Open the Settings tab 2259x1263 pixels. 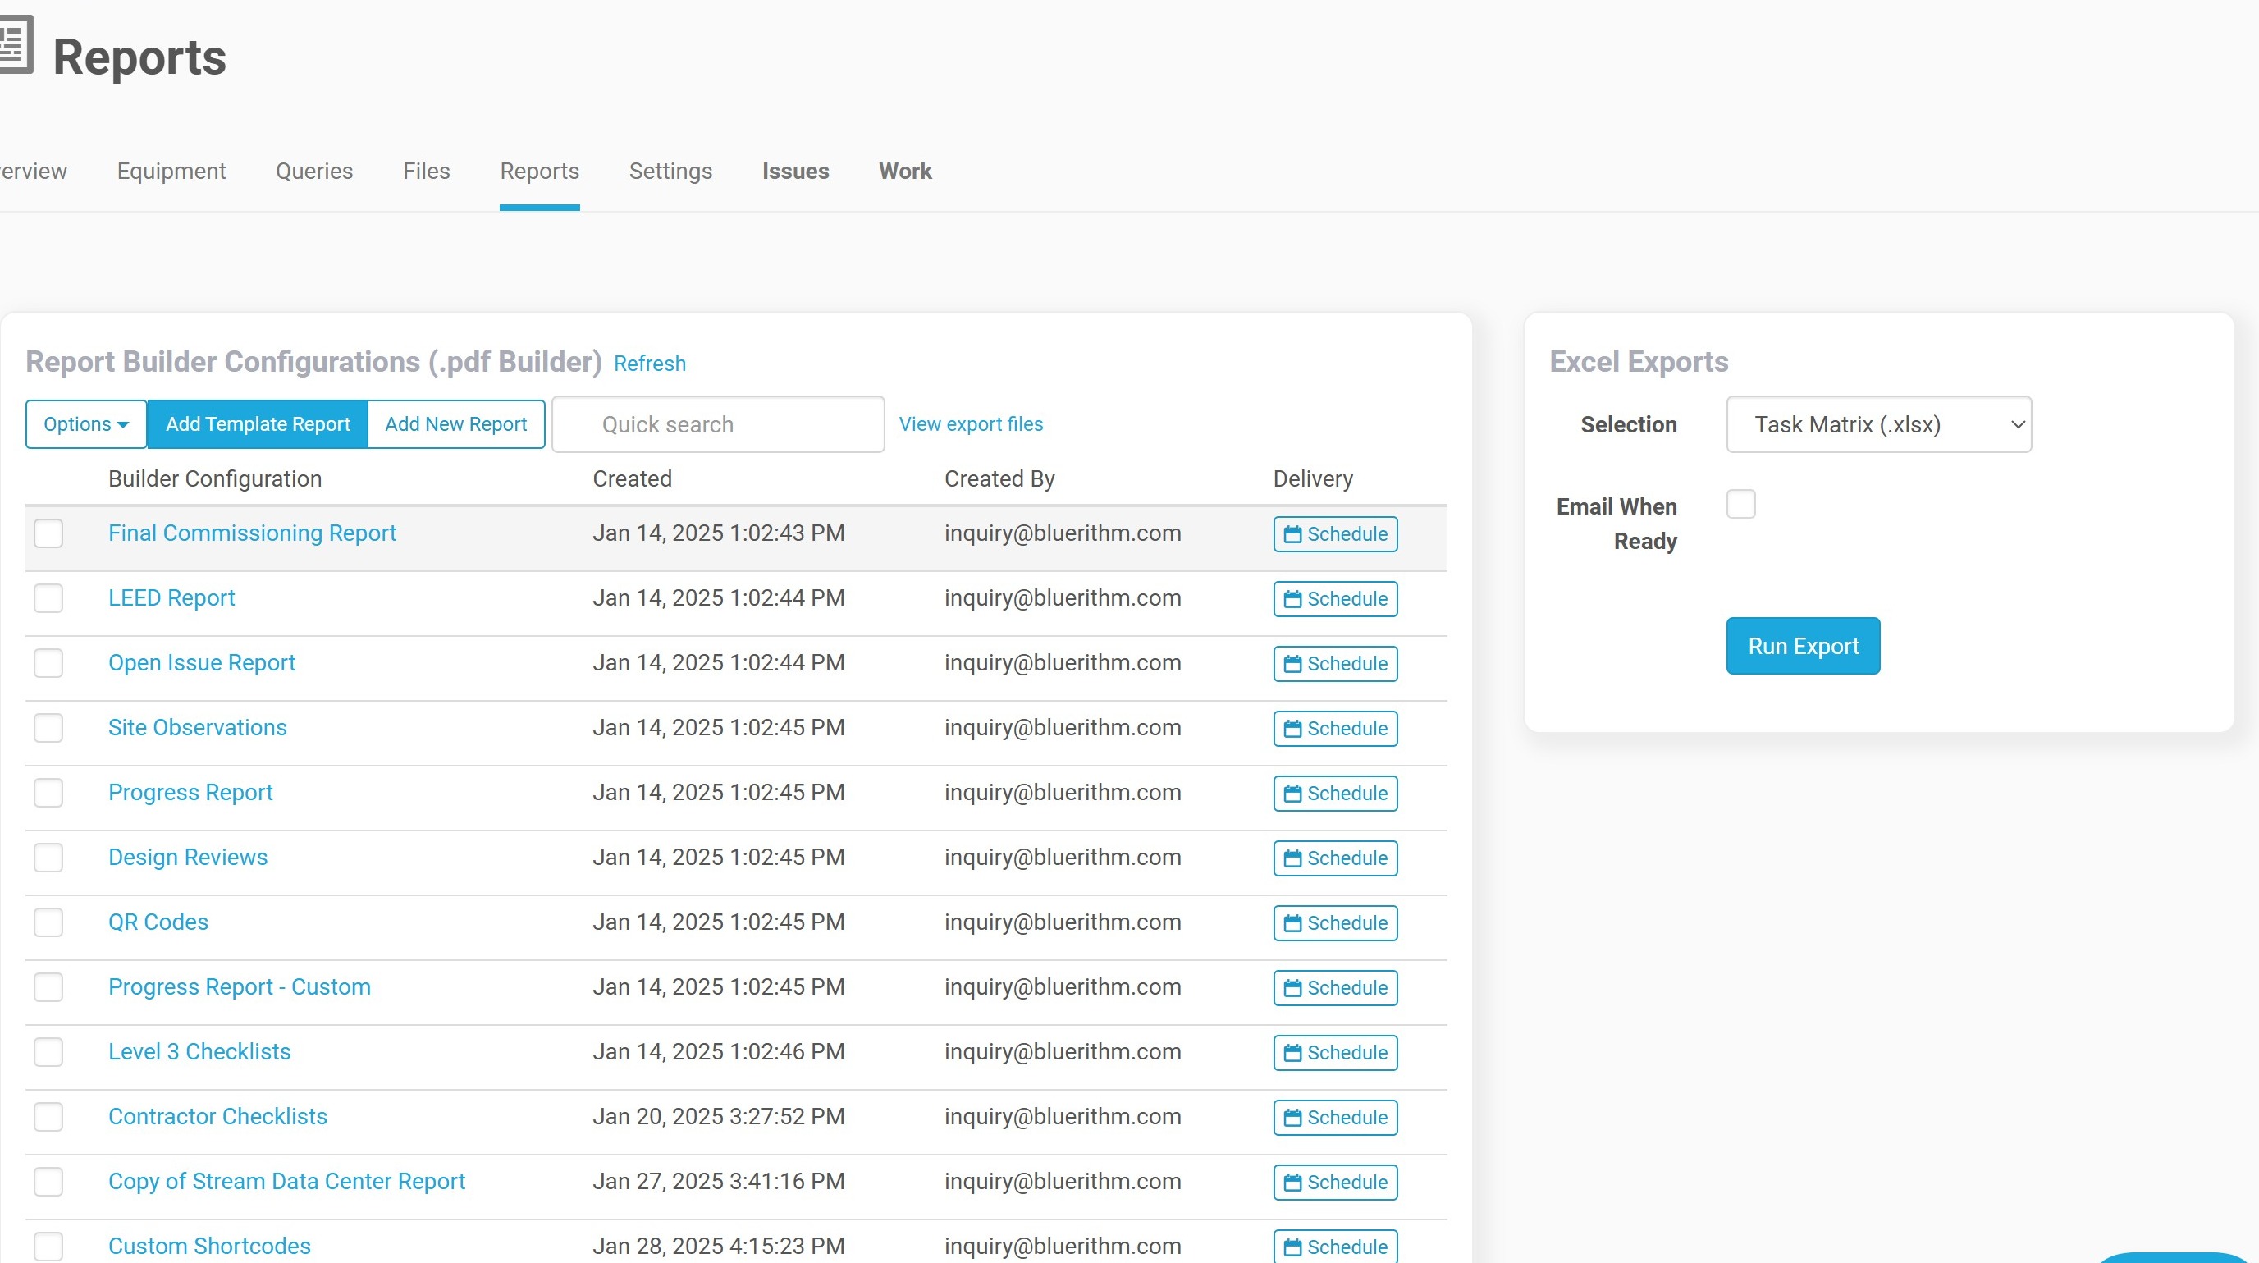[x=670, y=171]
